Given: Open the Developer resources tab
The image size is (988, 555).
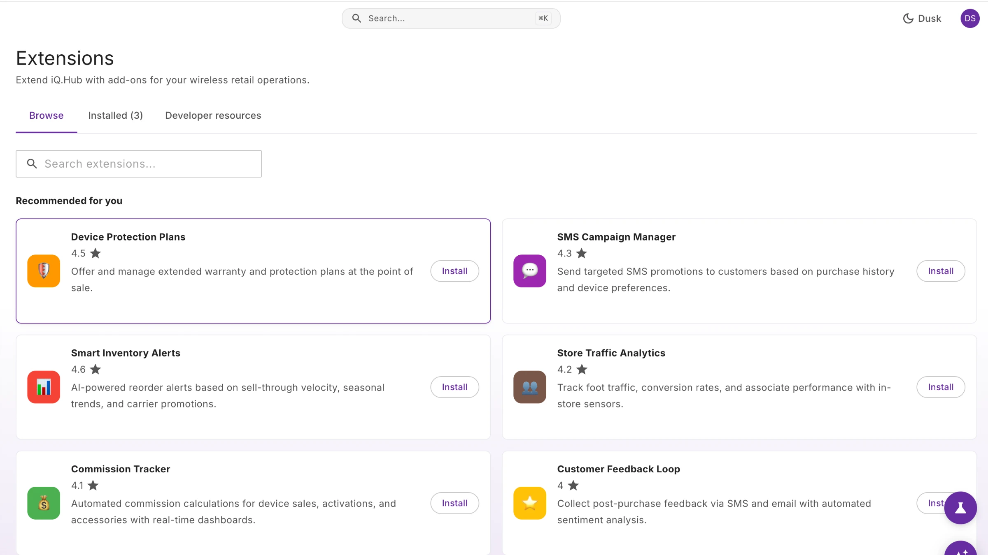Looking at the screenshot, I should [x=213, y=116].
